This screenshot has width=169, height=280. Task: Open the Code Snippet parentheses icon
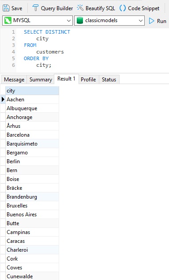(x=123, y=8)
